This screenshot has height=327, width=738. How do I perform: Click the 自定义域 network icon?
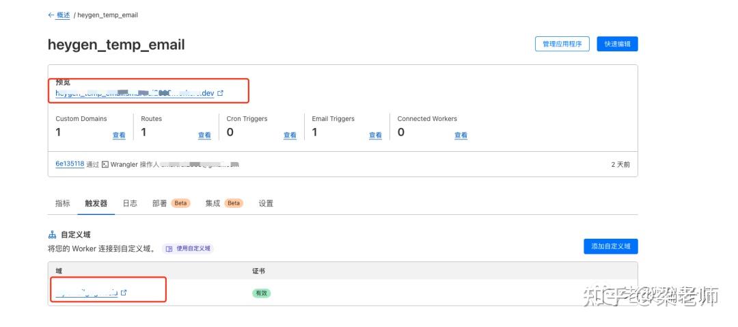pos(52,235)
